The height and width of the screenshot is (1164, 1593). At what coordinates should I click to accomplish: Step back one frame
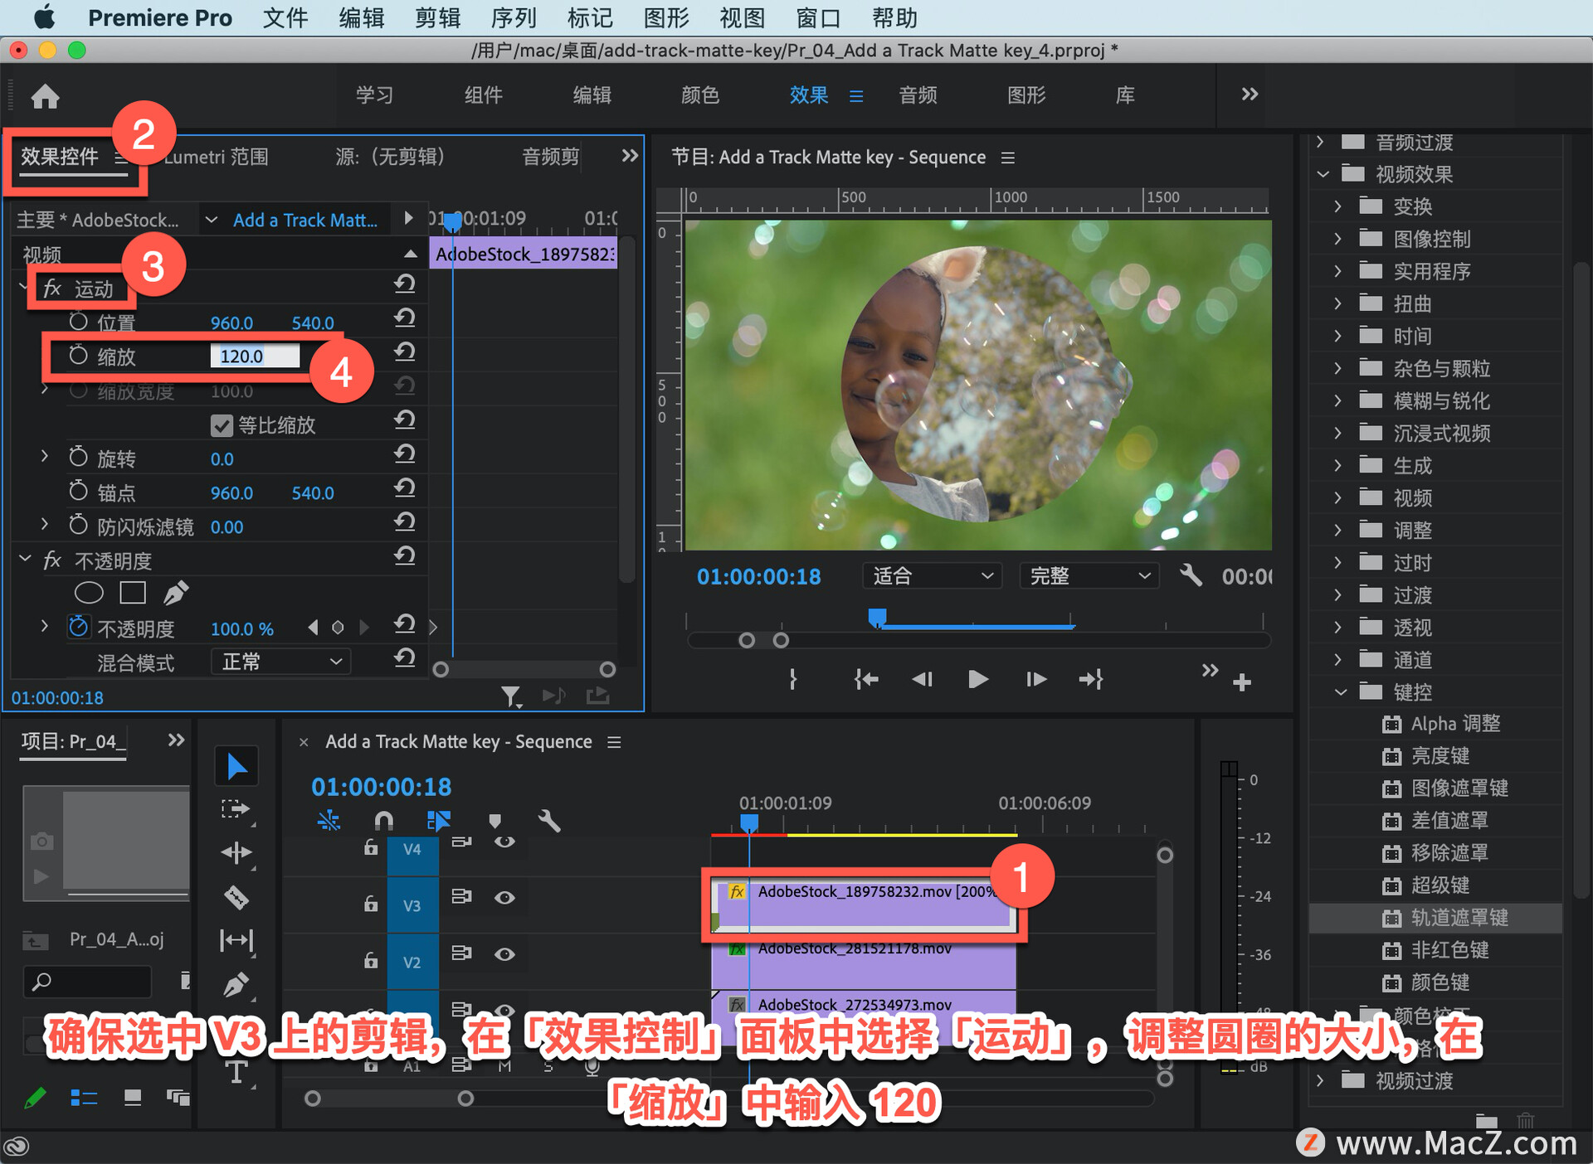(923, 679)
